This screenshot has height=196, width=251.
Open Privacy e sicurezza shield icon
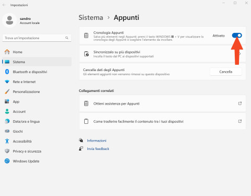coord(7,151)
